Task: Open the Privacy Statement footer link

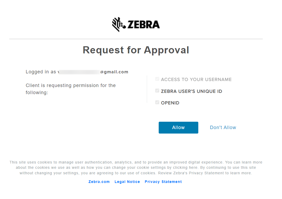Action: pyautogui.click(x=163, y=182)
